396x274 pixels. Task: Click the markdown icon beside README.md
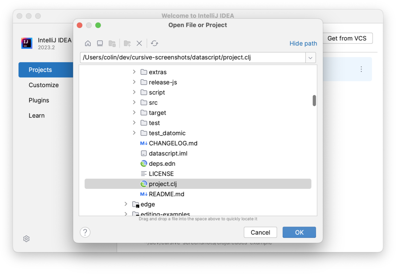(144, 194)
